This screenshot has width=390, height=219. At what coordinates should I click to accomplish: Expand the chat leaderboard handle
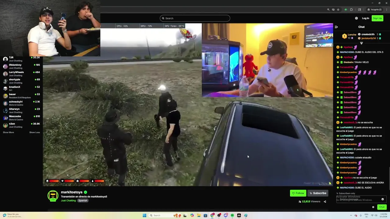tap(361, 43)
